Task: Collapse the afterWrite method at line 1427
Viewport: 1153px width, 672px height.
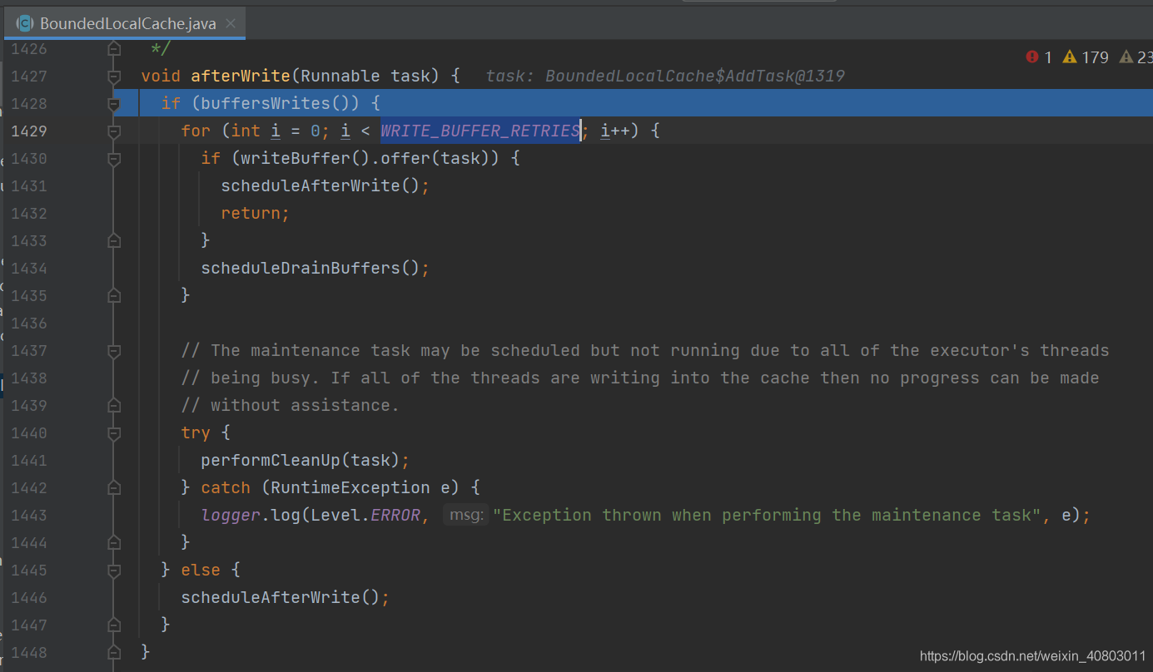Action: click(114, 77)
